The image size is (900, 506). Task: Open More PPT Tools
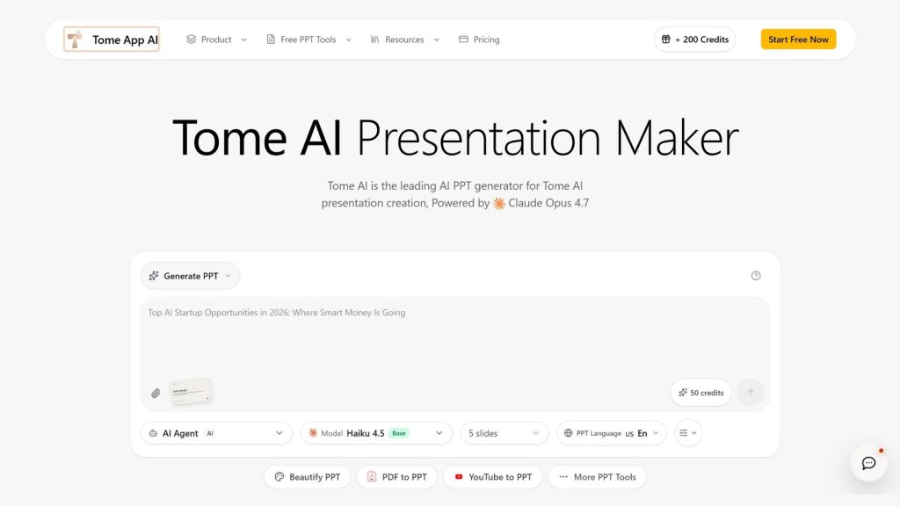(x=597, y=477)
